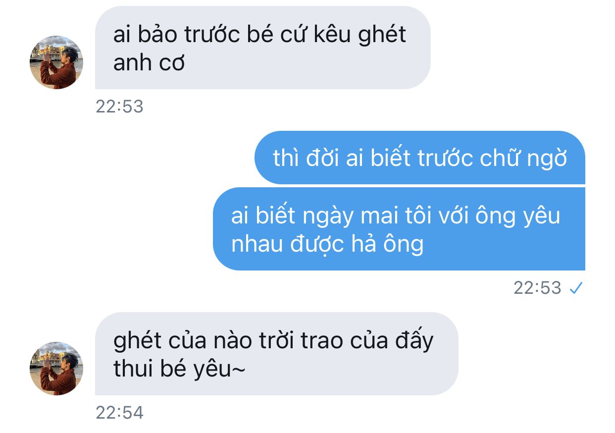Viewport: 615px width, 433px height.
Task: Select the message 'ghét của nào trời trao của đấy'
Action: (277, 354)
